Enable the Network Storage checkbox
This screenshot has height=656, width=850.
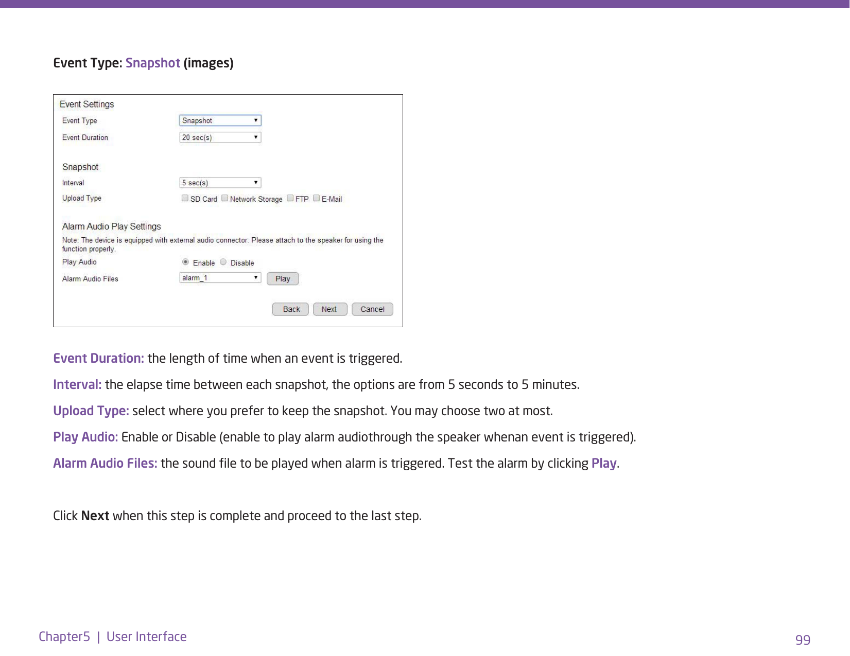(x=224, y=198)
